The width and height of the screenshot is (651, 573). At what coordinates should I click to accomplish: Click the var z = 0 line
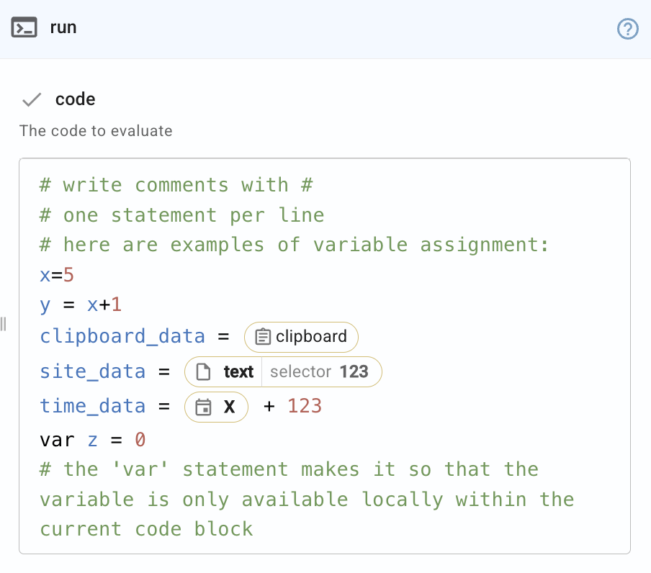(93, 439)
